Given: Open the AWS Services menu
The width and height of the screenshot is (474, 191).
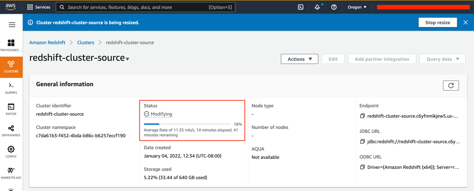Looking at the screenshot, I should [39, 7].
